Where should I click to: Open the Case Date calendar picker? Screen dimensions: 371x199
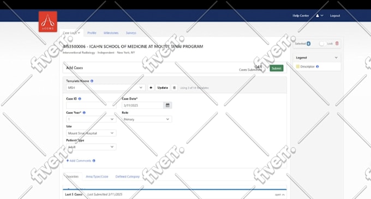click(167, 105)
